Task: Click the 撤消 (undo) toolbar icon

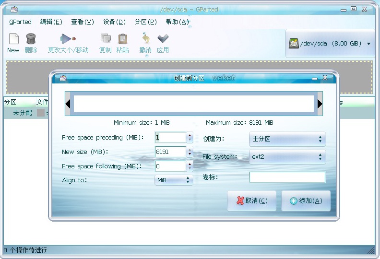Action: [146, 38]
